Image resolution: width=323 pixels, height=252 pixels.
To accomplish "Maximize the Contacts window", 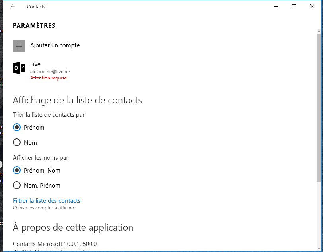I will (294, 6).
